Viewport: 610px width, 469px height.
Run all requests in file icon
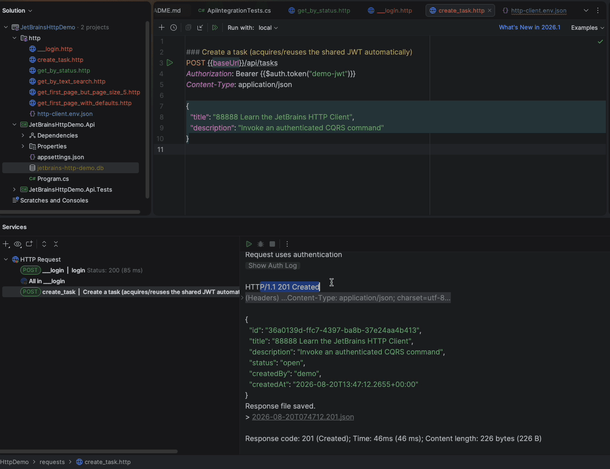pos(215,28)
